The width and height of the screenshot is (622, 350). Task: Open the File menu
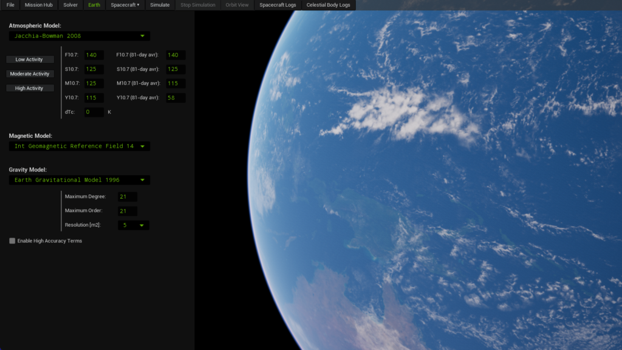tap(10, 5)
